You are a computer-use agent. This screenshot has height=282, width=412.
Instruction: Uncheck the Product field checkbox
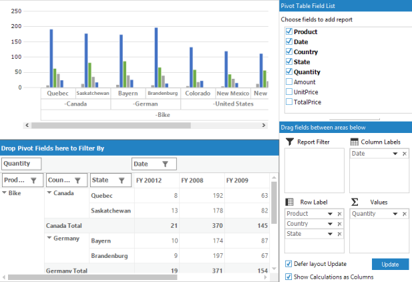pos(289,31)
